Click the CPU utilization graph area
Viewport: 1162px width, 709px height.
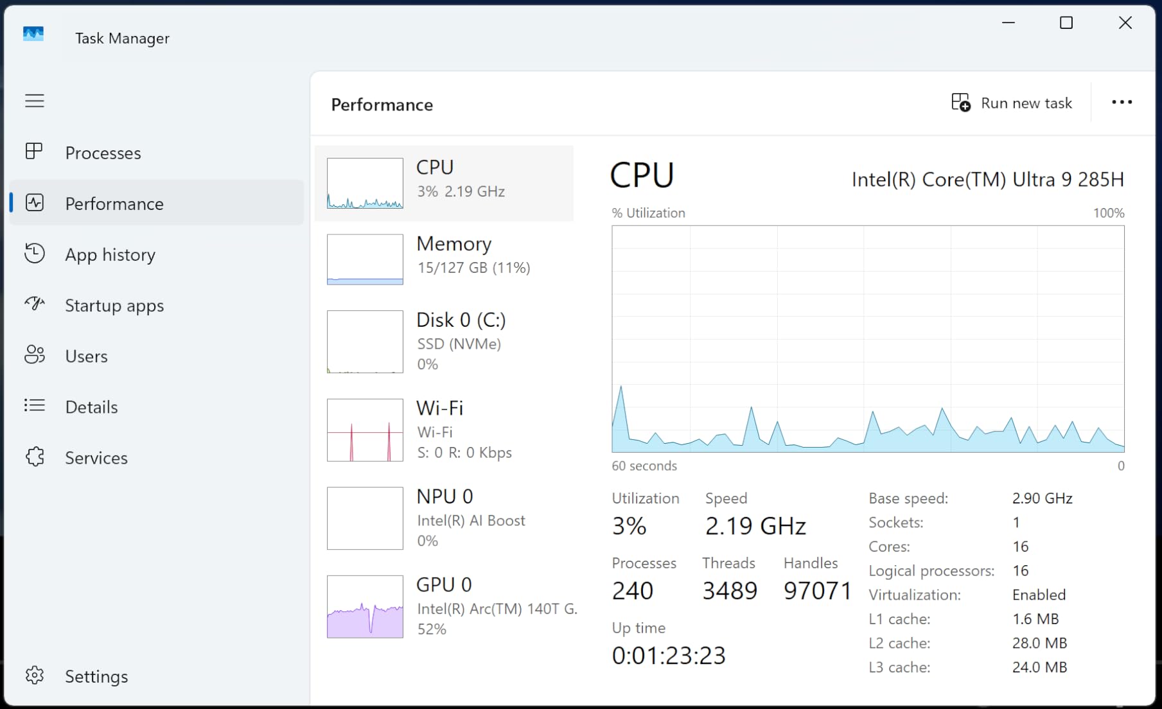868,339
